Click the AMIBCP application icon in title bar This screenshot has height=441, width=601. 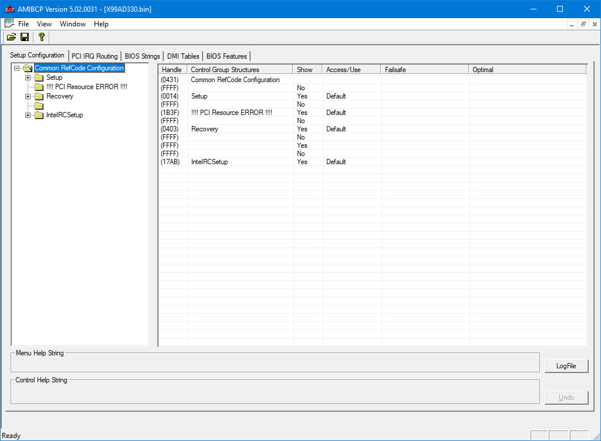coord(9,9)
